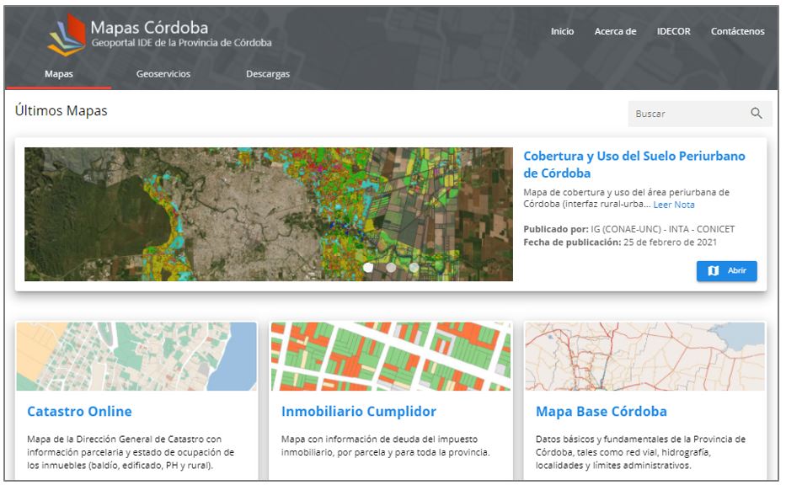Click the periurbano land cover banner image
Image resolution: width=786 pixels, height=485 pixels.
[x=269, y=214]
